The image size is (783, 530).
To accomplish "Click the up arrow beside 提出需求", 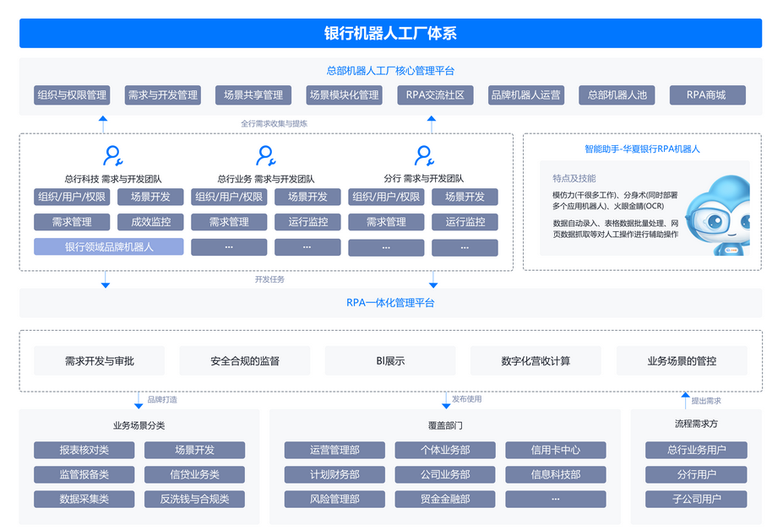I will click(685, 399).
